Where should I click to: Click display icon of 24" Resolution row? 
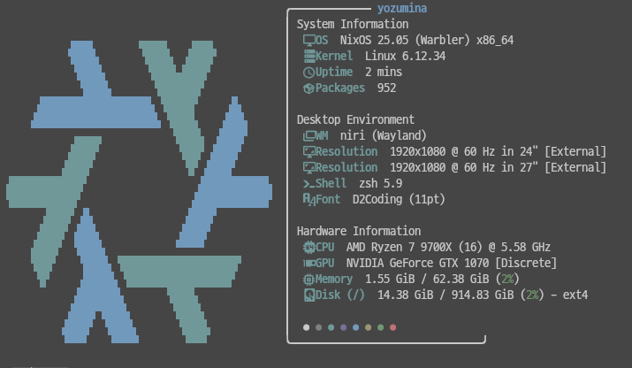click(x=309, y=152)
